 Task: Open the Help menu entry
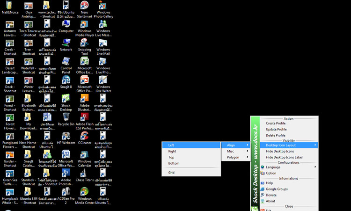[x=289, y=183]
